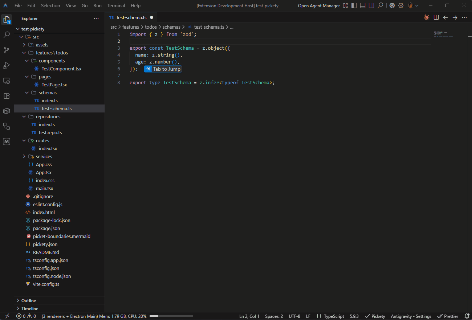Expand the services folder
This screenshot has width=472, height=320.
[24, 156]
